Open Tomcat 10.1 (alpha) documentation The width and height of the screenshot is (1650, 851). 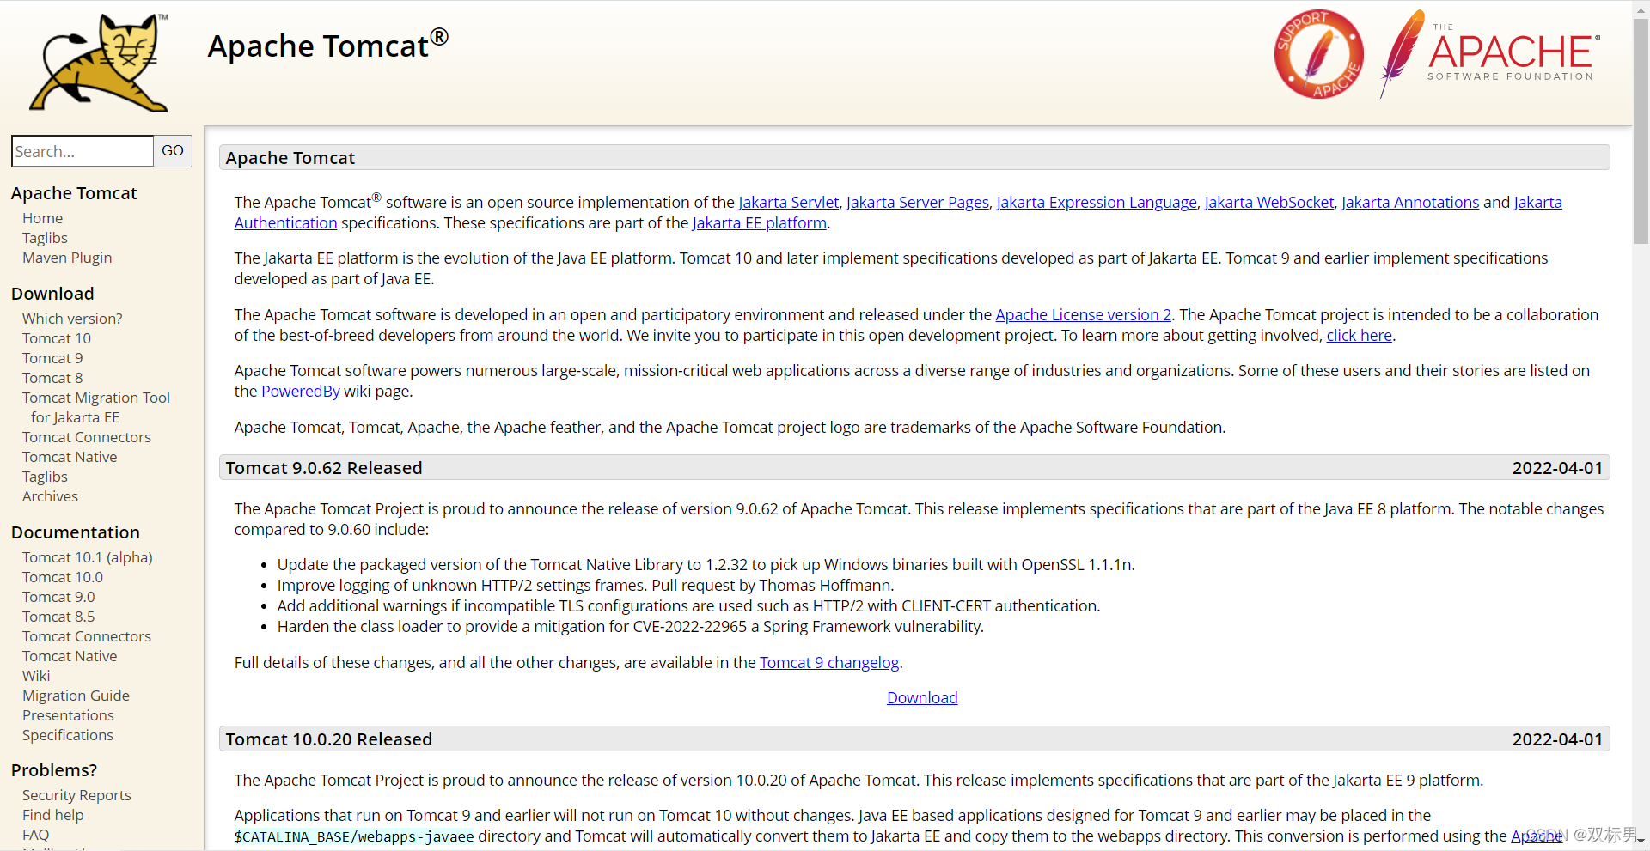88,557
